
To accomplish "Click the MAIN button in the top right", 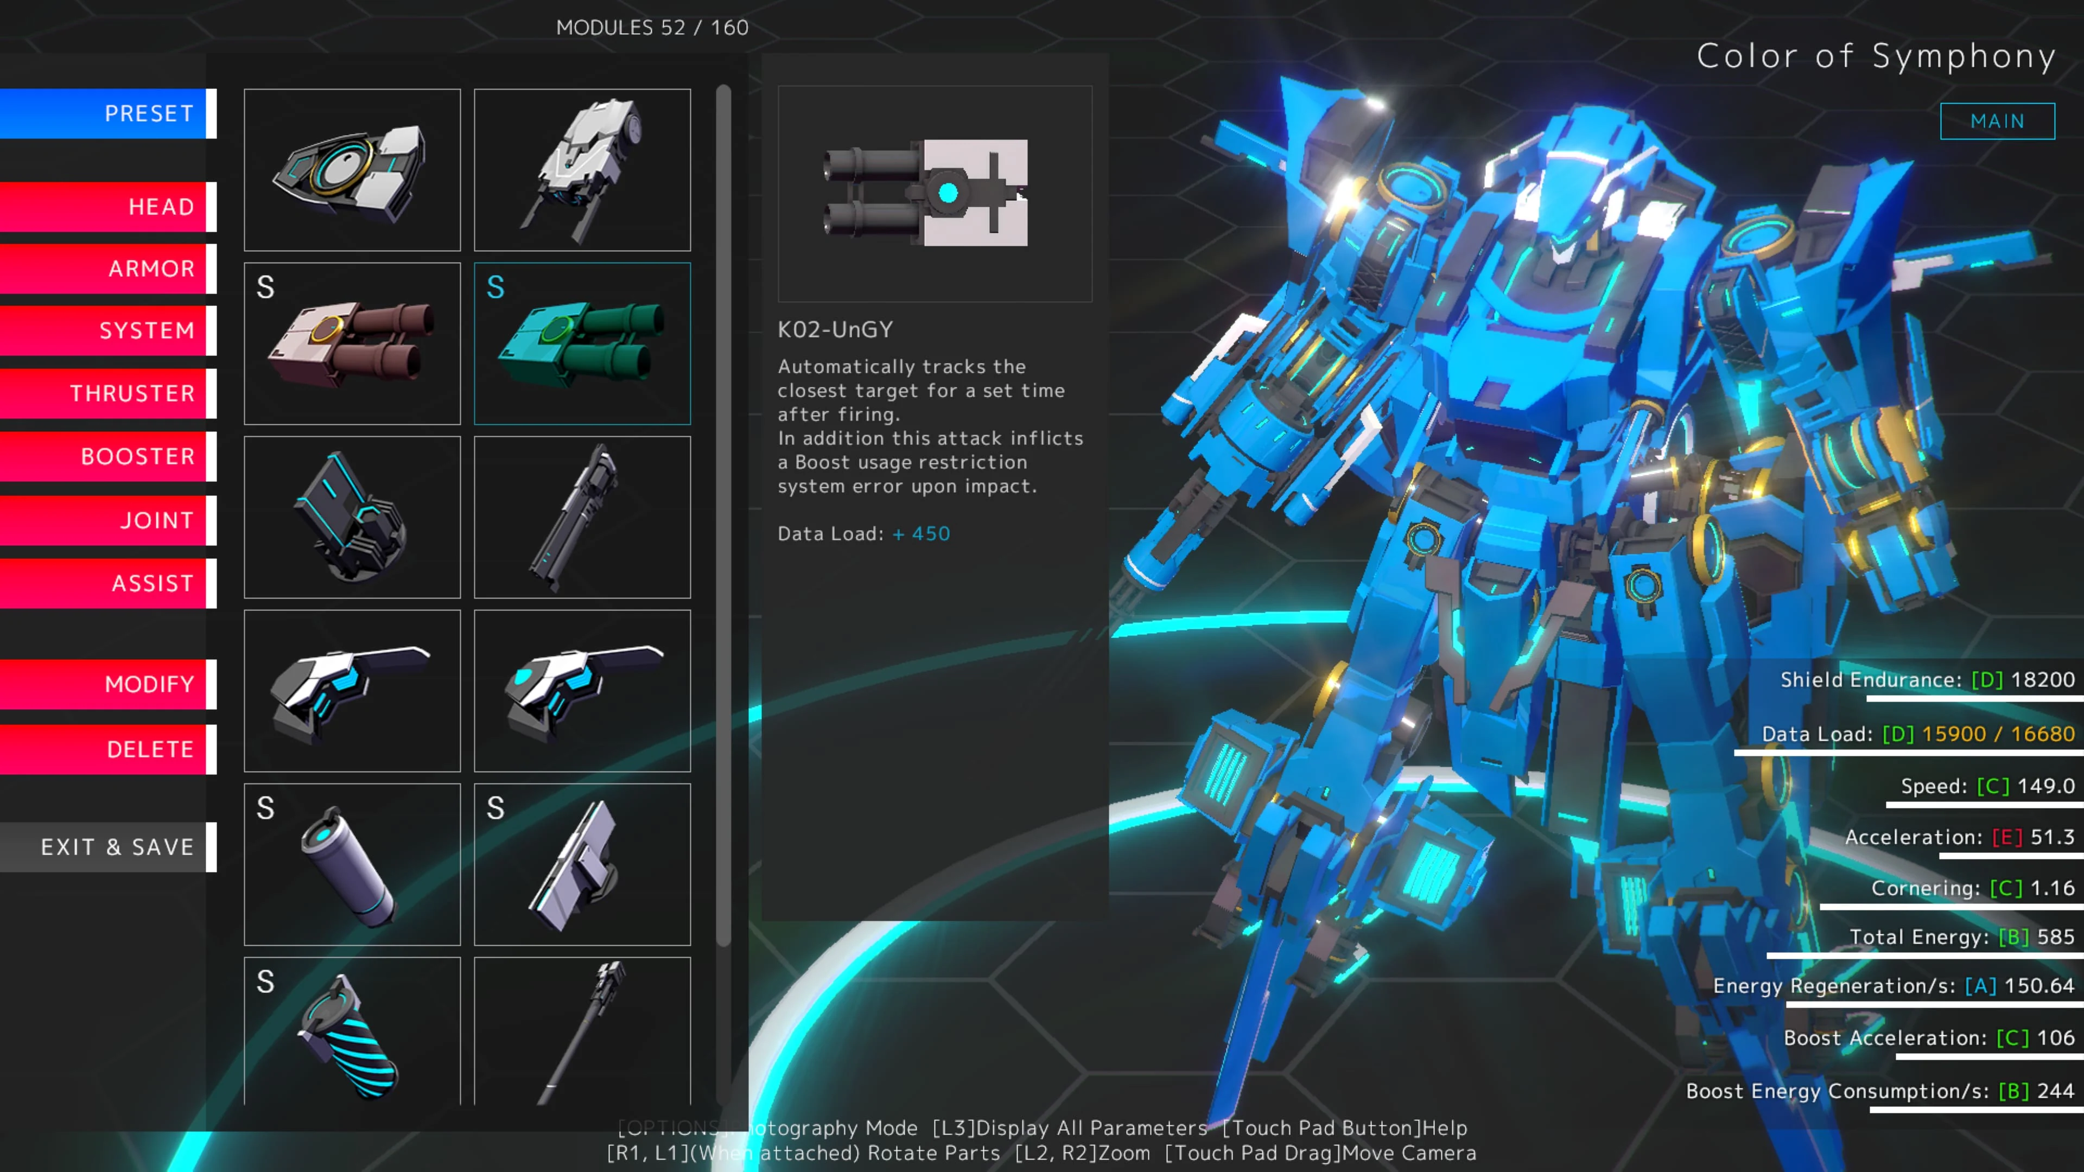I will pos(1997,120).
